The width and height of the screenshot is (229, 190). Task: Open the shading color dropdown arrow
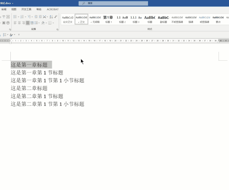click(46, 23)
